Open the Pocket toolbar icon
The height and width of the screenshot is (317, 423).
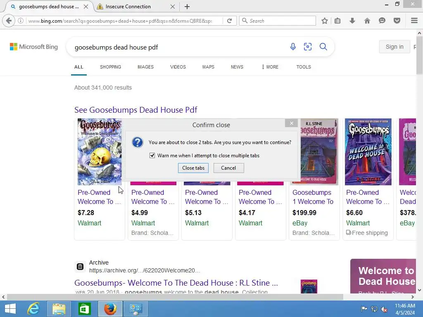(x=397, y=21)
